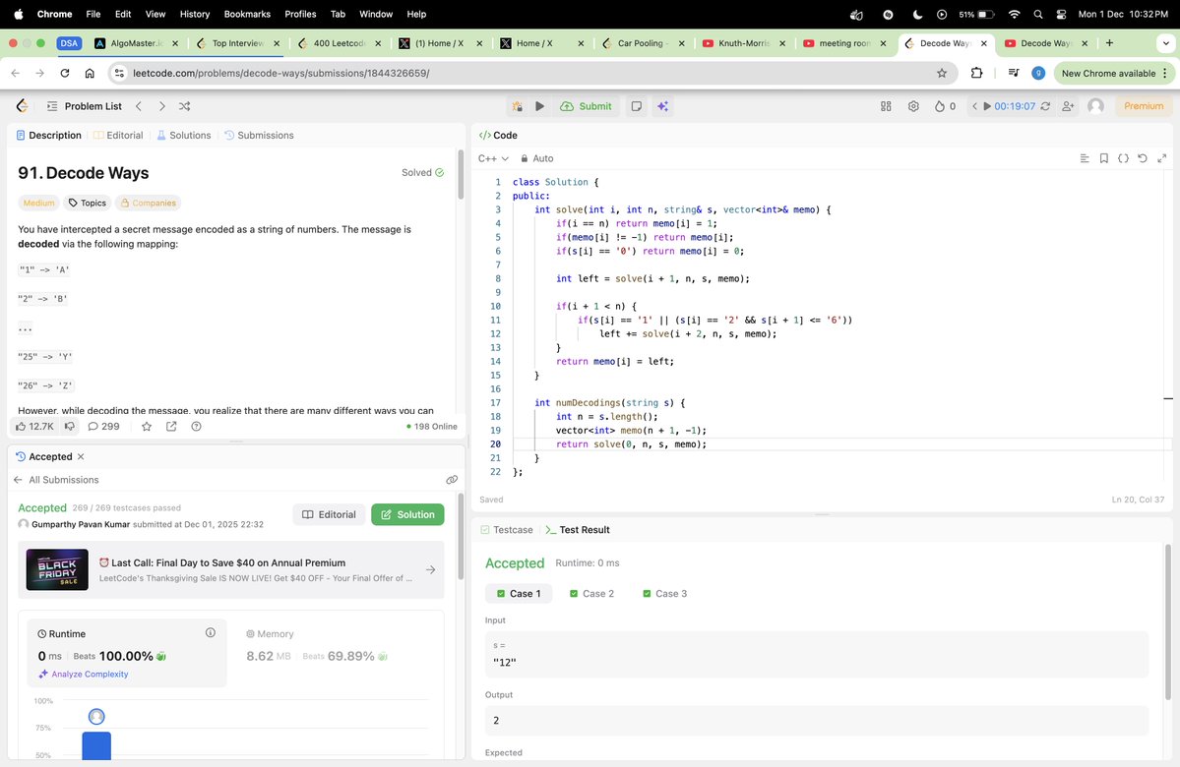1180x767 pixels.
Task: Click the curly braces snippet icon
Action: coord(1123,158)
